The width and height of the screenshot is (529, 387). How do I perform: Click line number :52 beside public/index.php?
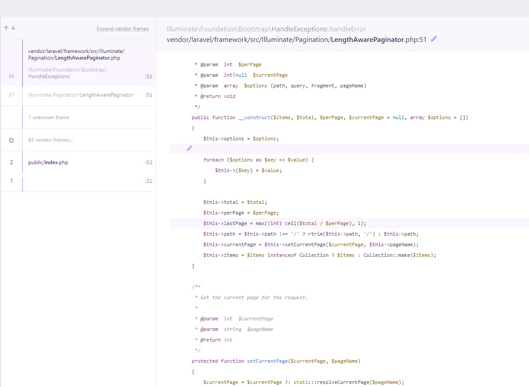pos(149,162)
